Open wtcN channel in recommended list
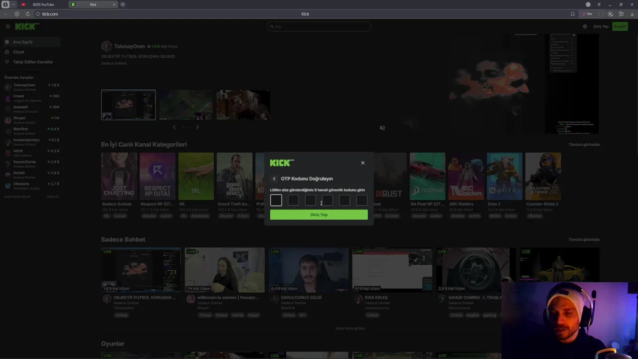The width and height of the screenshot is (638, 359). [31, 153]
